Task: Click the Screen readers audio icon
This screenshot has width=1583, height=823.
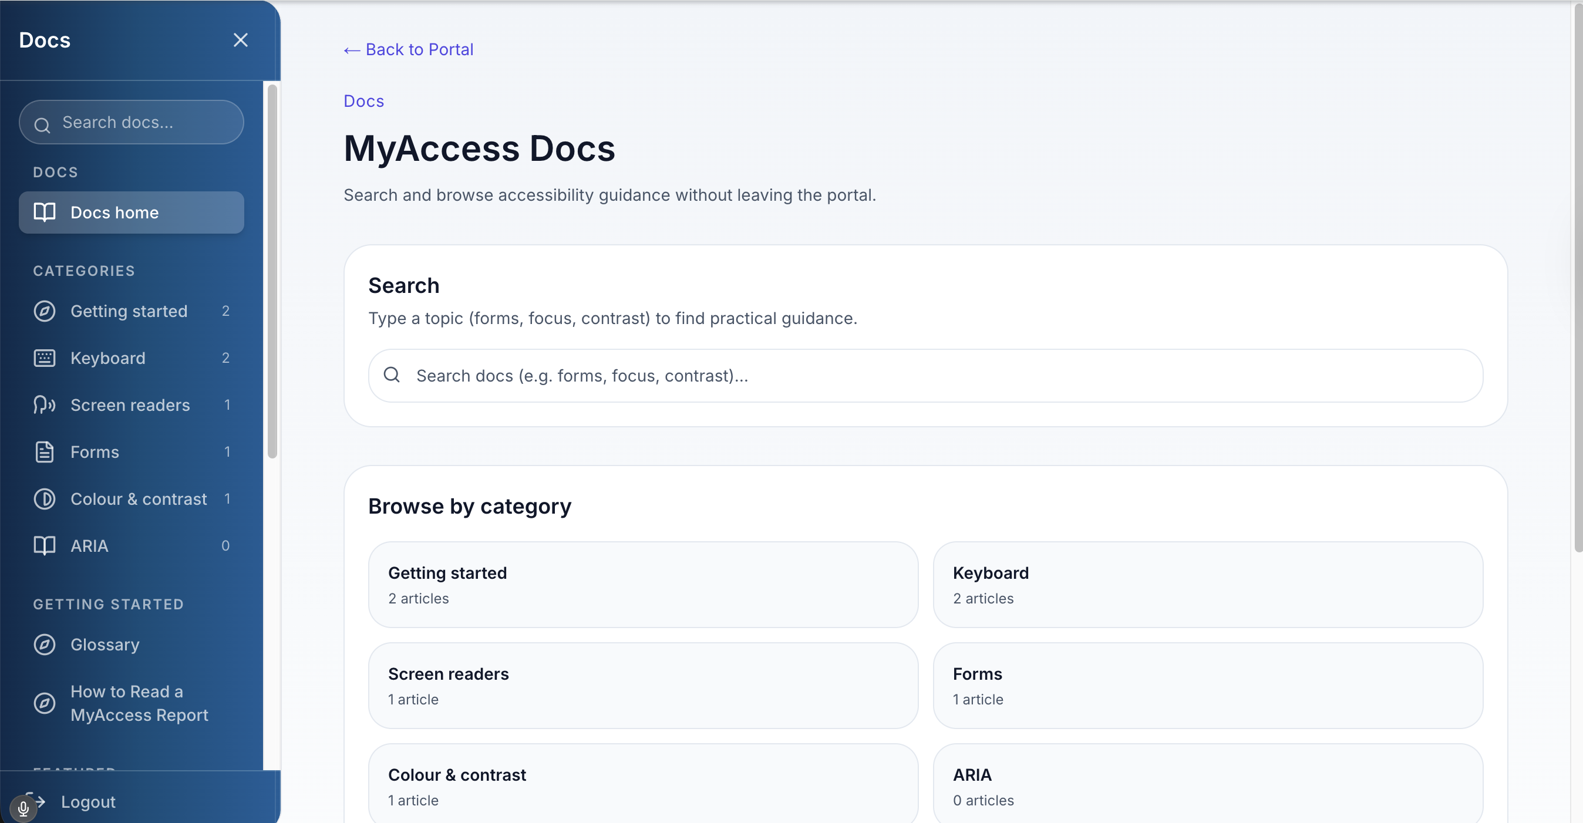Action: point(44,404)
